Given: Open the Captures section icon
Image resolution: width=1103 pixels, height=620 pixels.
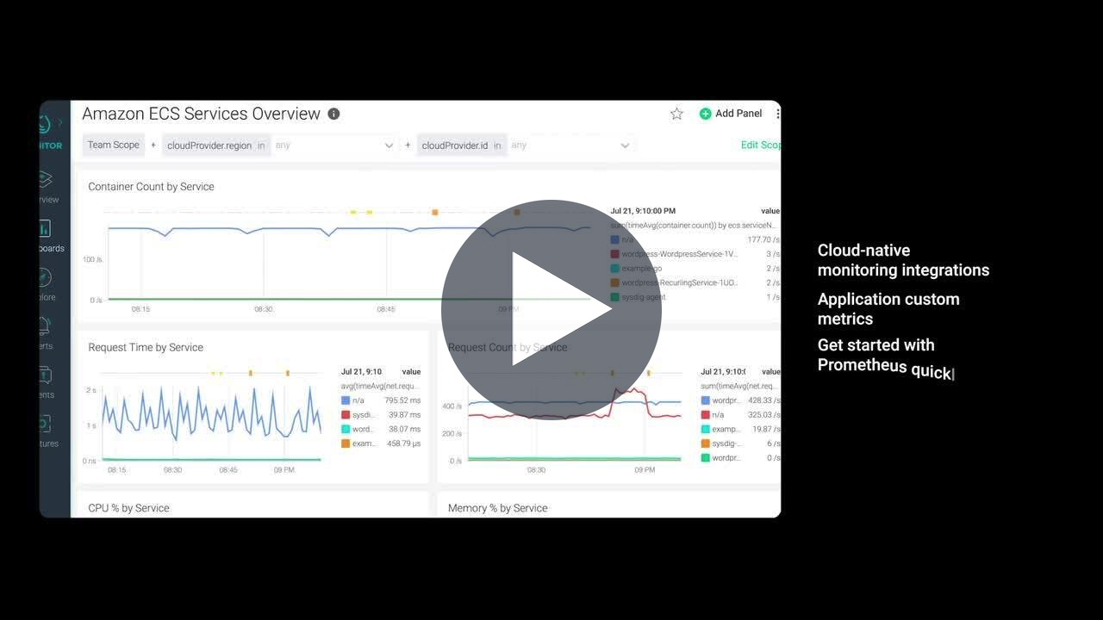Looking at the screenshot, I should coord(45,424).
